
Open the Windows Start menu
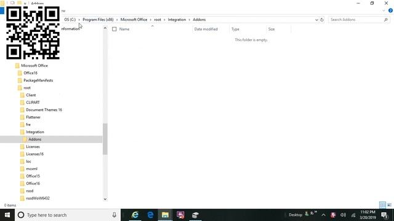pos(7,215)
